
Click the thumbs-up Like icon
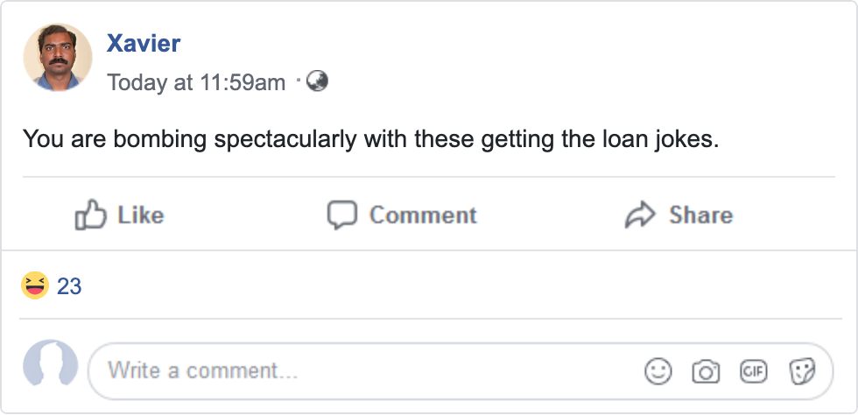coord(90,215)
